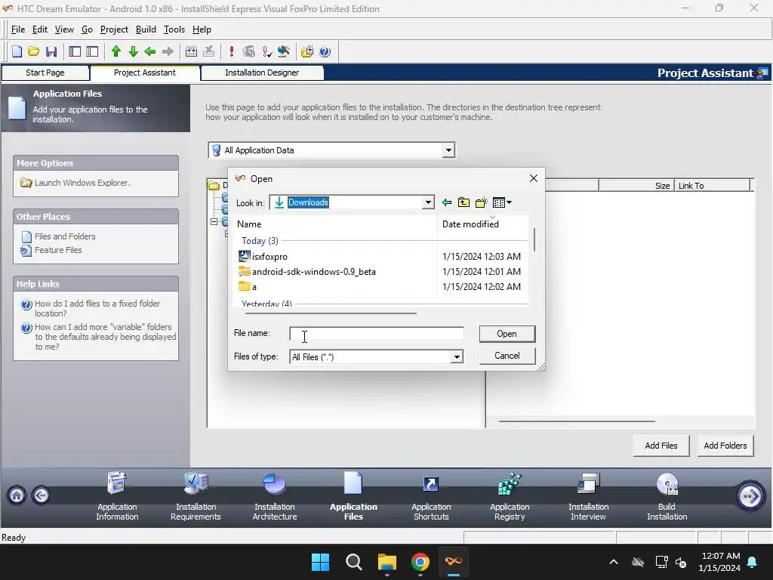Click the Link To column header
Image resolution: width=773 pixels, height=580 pixels.
point(711,186)
